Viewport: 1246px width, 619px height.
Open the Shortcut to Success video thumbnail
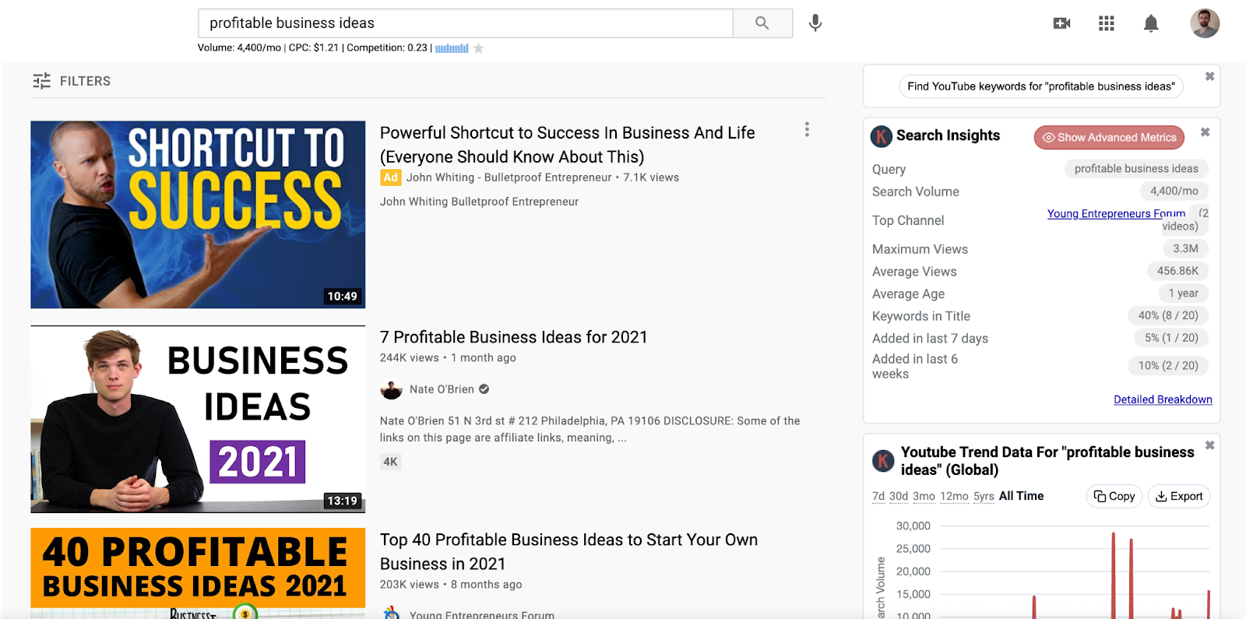coord(198,214)
